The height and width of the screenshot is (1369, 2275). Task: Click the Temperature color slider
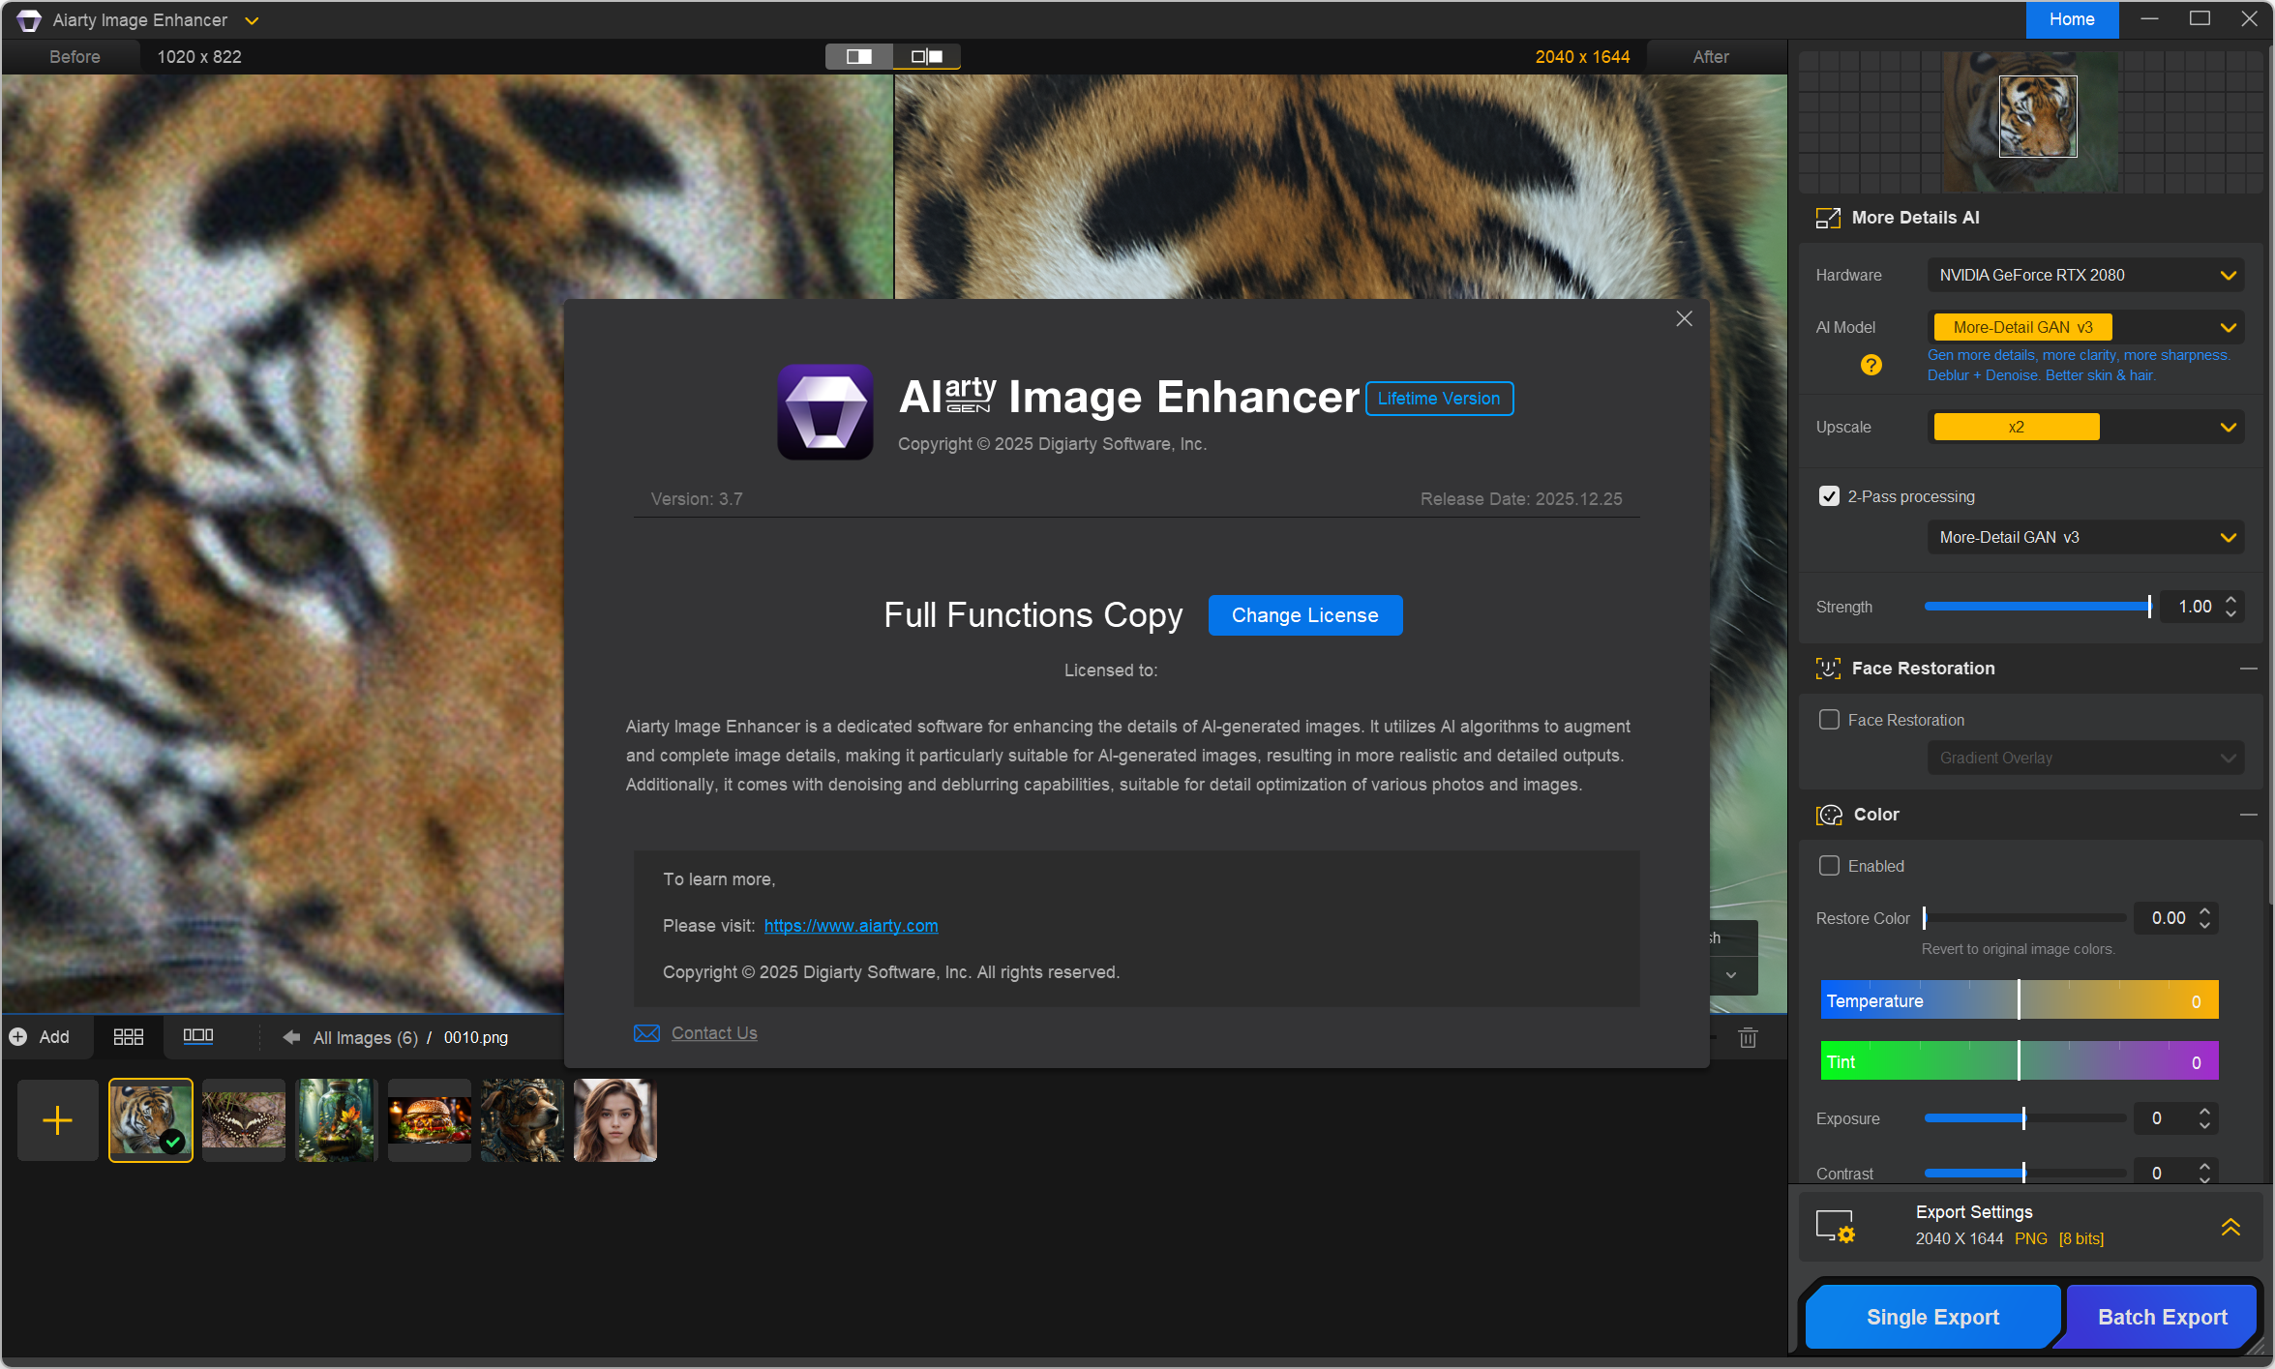tap(2019, 1000)
